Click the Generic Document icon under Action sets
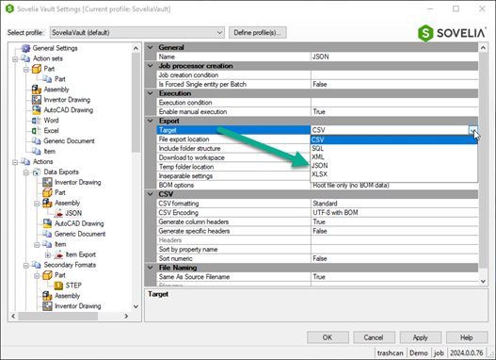 (37, 141)
